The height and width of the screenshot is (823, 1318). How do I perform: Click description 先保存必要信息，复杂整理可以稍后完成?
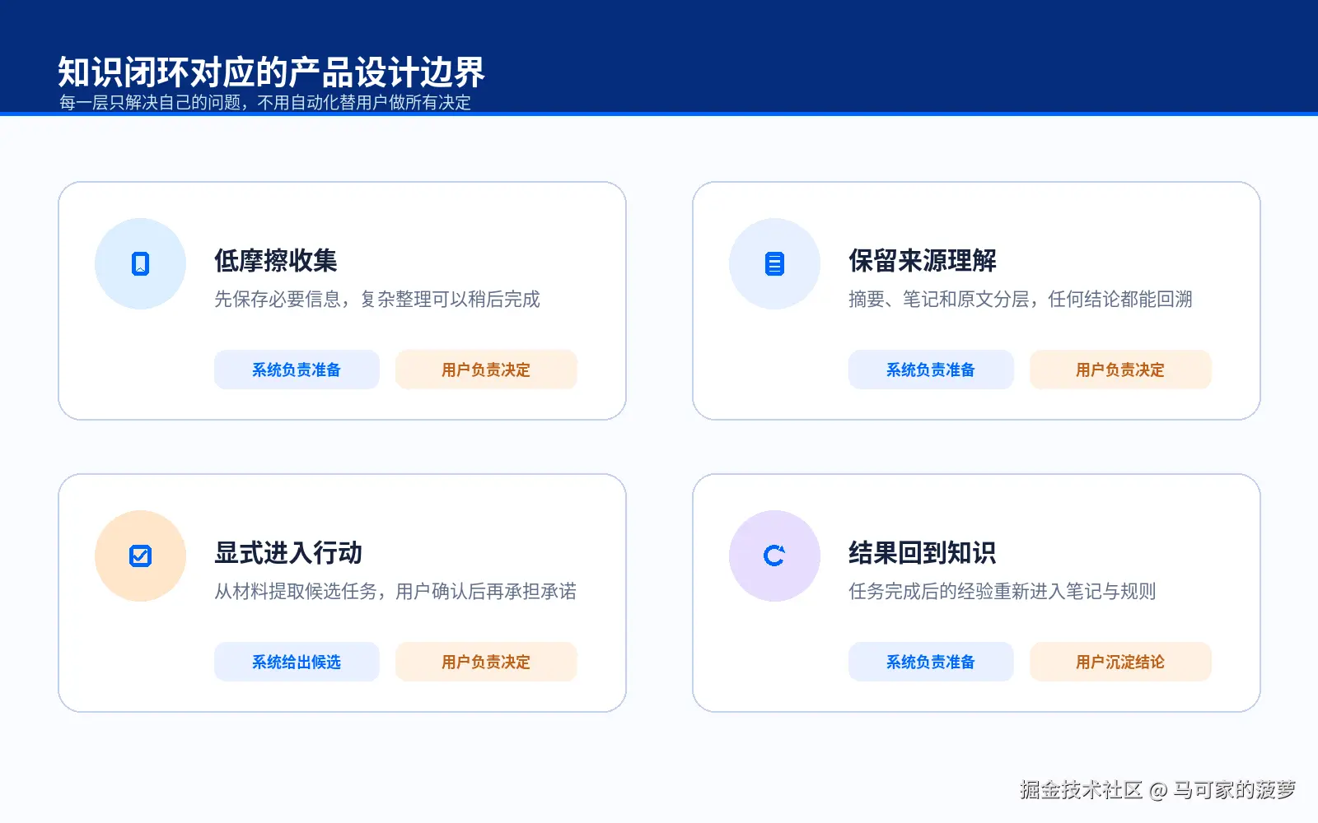pos(377,299)
